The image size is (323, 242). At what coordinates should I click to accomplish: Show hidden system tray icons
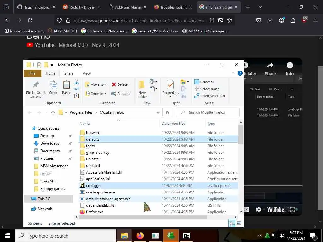[x=260, y=236]
